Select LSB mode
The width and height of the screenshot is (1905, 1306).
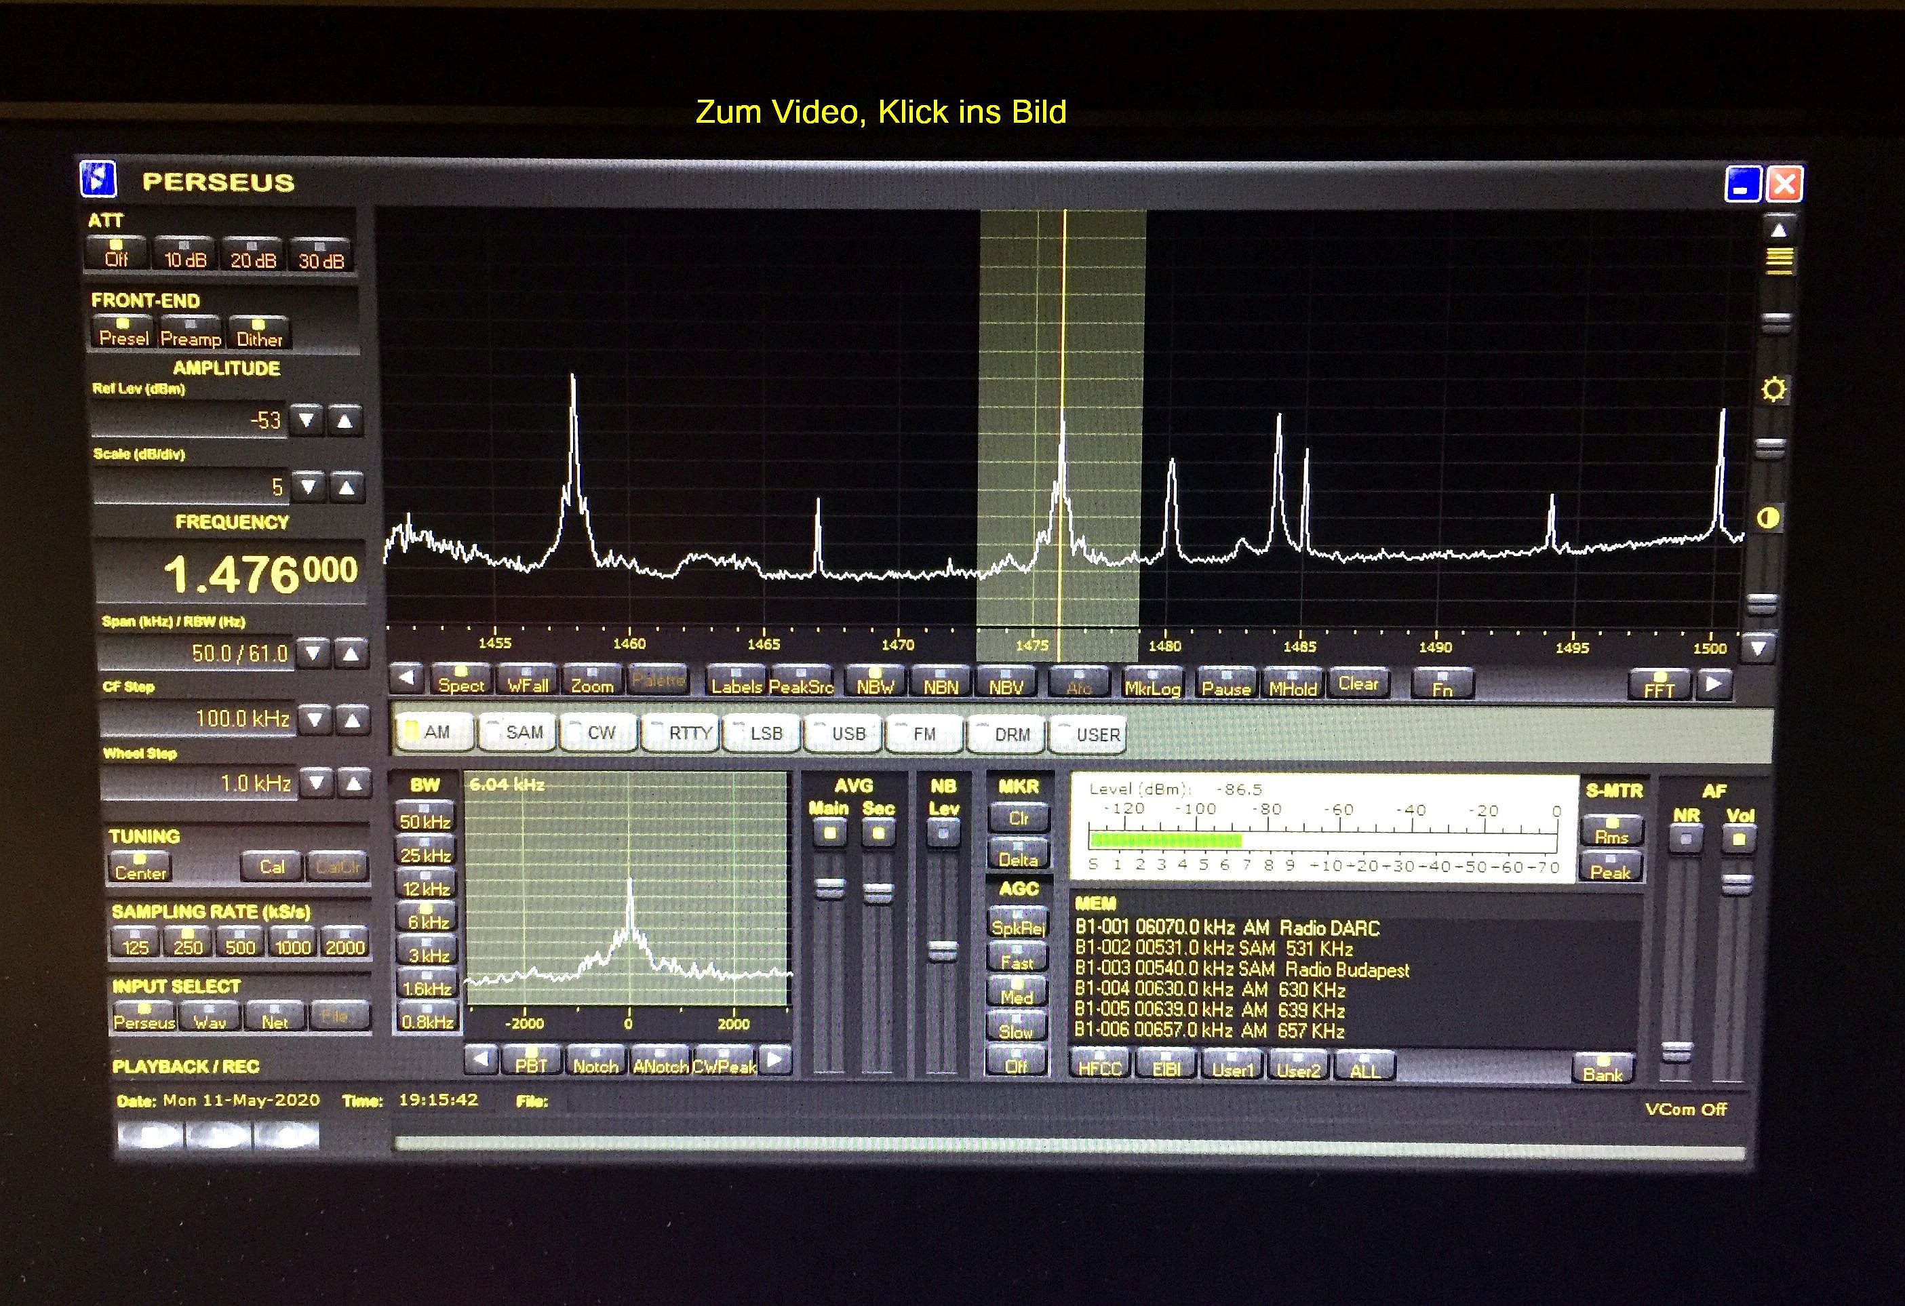point(763,732)
